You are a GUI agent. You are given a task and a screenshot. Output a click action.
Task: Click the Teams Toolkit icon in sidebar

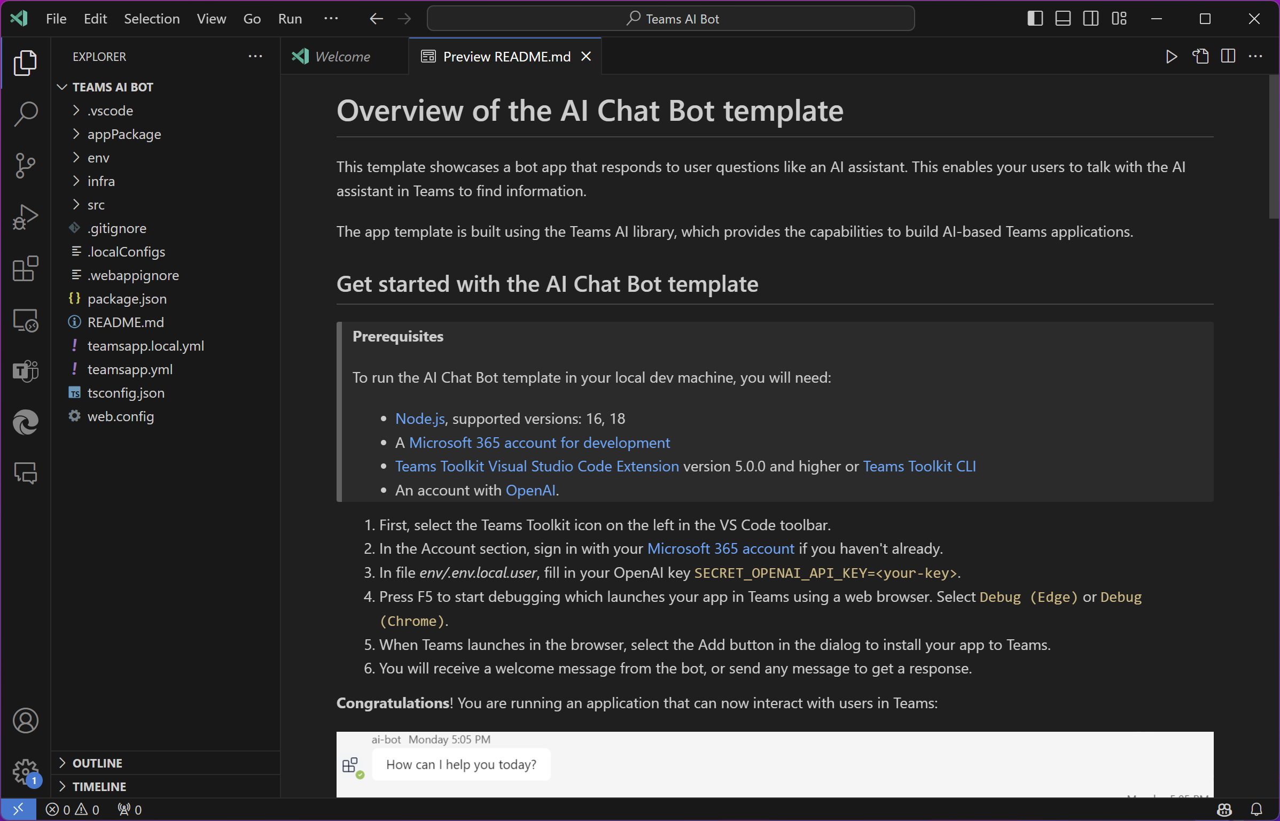pyautogui.click(x=25, y=371)
